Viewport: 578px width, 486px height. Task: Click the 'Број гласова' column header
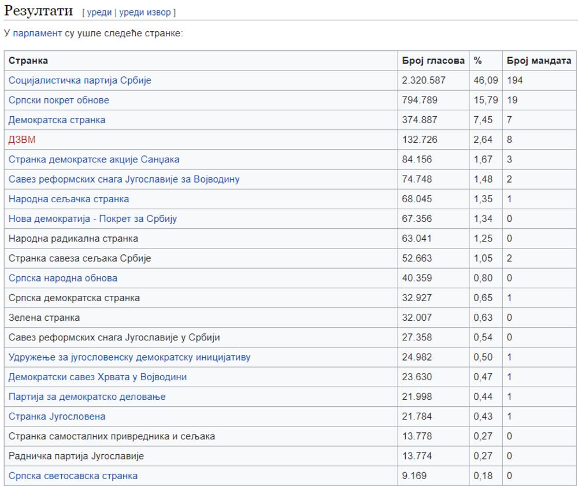[x=433, y=61]
